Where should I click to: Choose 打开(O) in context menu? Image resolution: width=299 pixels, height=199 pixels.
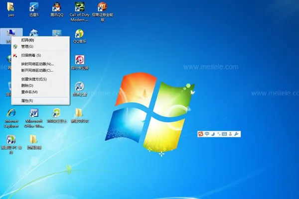pos(40,40)
